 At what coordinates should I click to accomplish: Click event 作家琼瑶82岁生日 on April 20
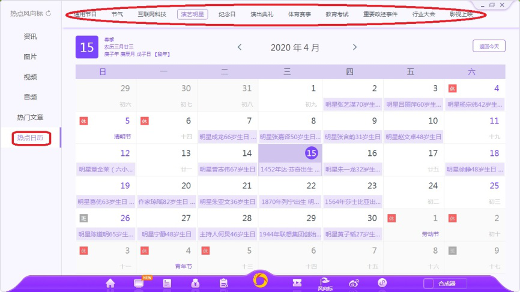point(166,202)
